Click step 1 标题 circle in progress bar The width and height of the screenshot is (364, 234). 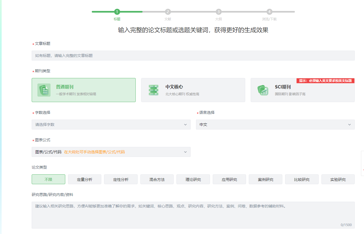[117, 12]
